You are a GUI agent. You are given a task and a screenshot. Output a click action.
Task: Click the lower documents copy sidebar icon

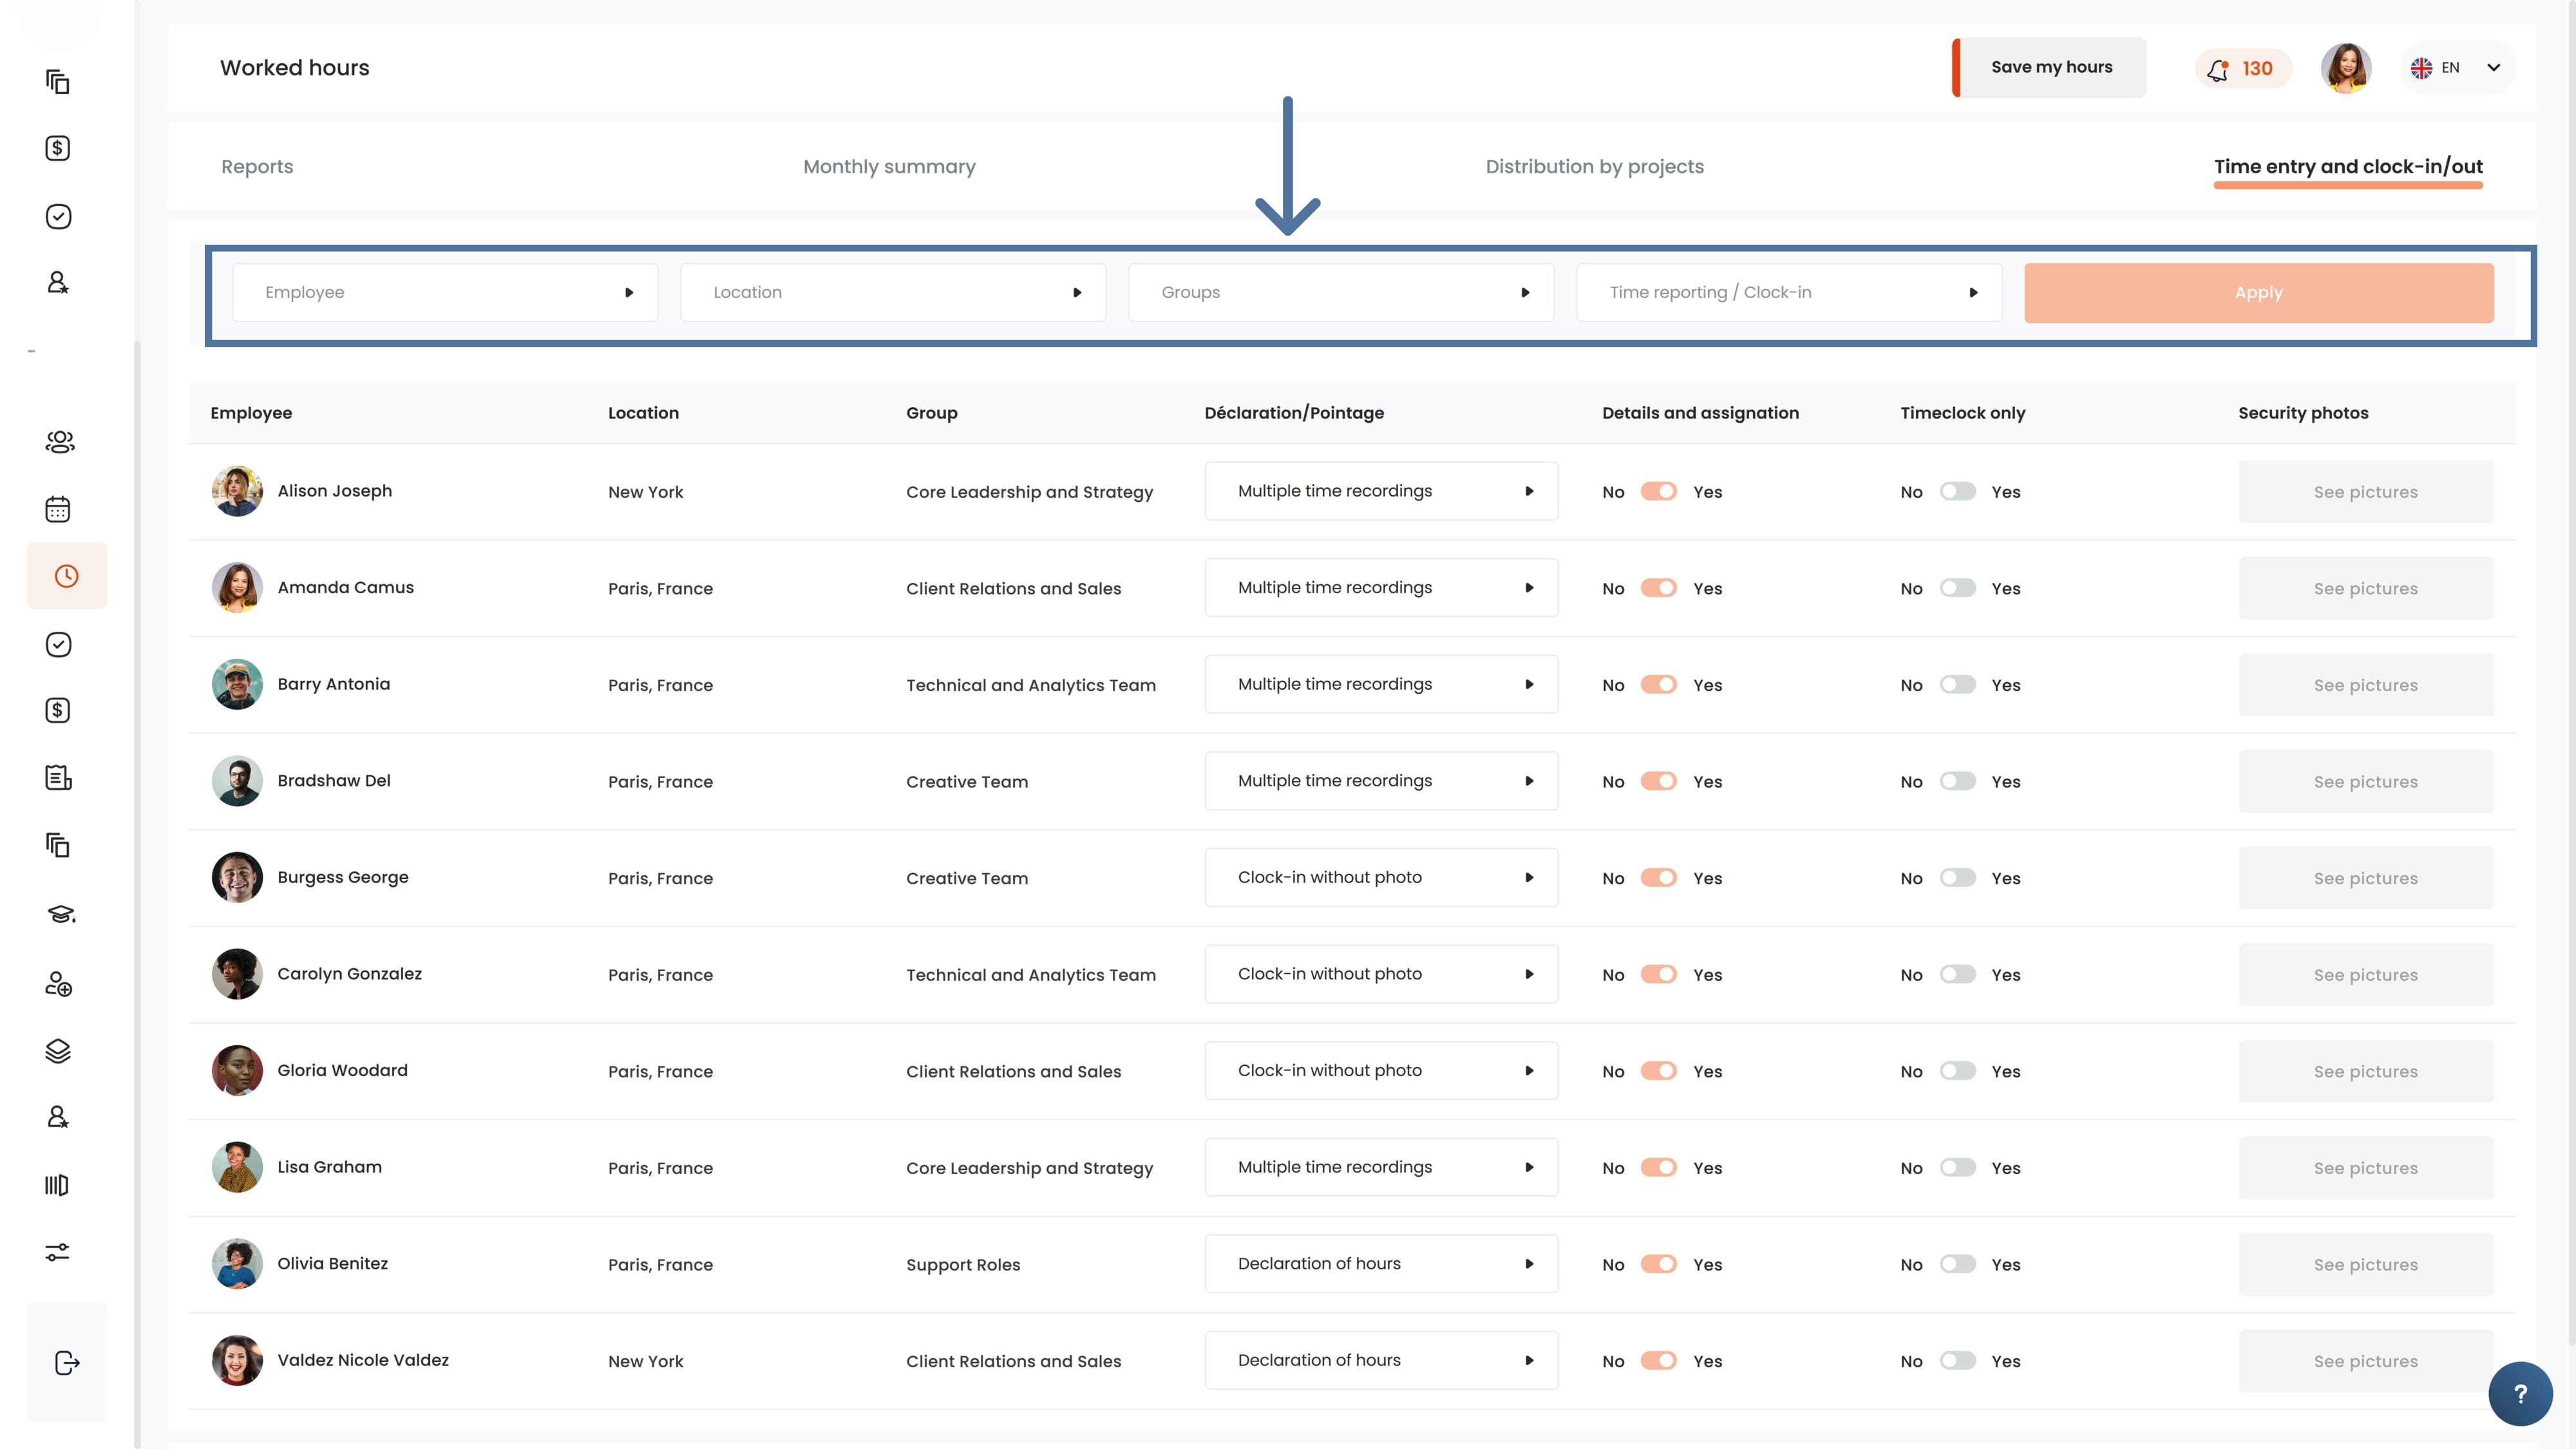pos(58,845)
